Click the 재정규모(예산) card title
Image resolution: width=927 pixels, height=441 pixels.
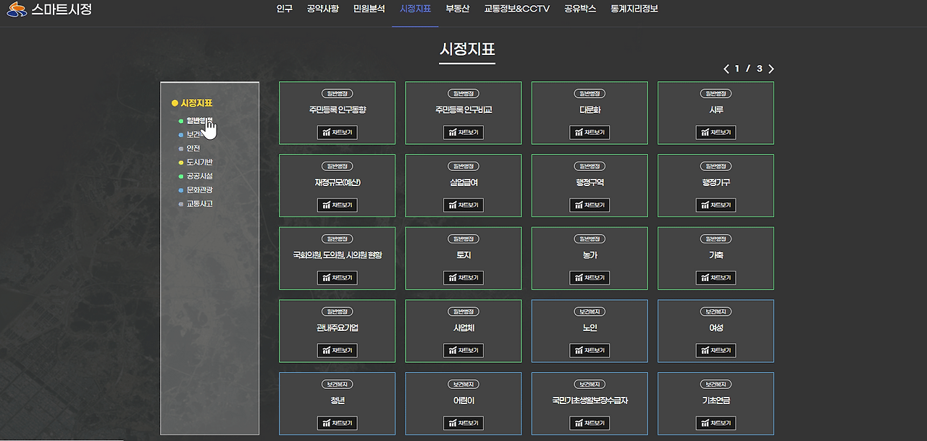pyautogui.click(x=337, y=182)
